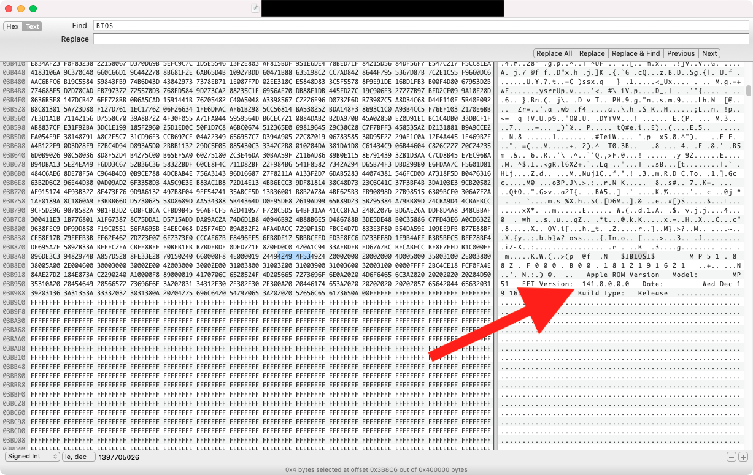Screen dimensions: 753x475
Task: Switch search mode to Hex
Action: (x=13, y=26)
